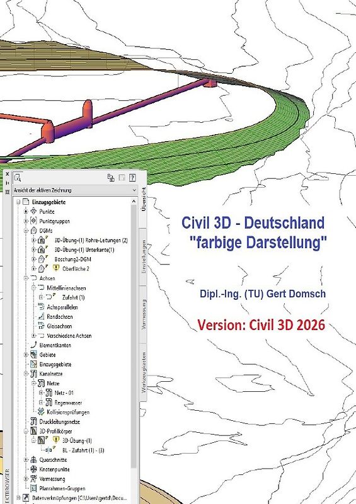Click the warning icon beside corridor 3D-Übung-(1)
356x504 pixels.
56,440
